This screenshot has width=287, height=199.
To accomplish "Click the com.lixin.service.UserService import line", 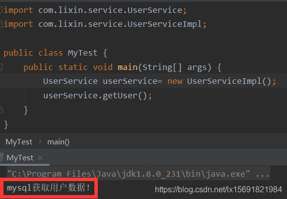I will (x=95, y=10).
